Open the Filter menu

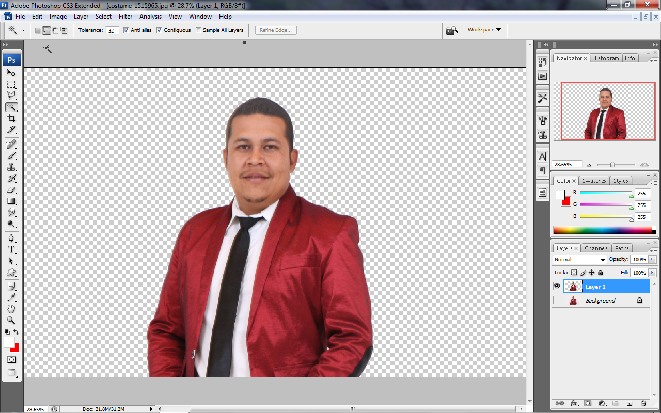click(x=125, y=16)
